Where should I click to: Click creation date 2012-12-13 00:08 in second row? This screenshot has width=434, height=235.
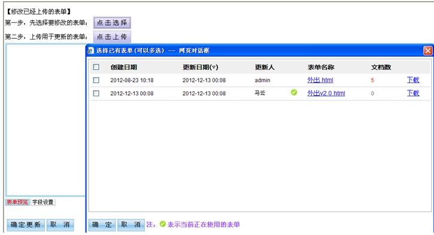coord(132,94)
